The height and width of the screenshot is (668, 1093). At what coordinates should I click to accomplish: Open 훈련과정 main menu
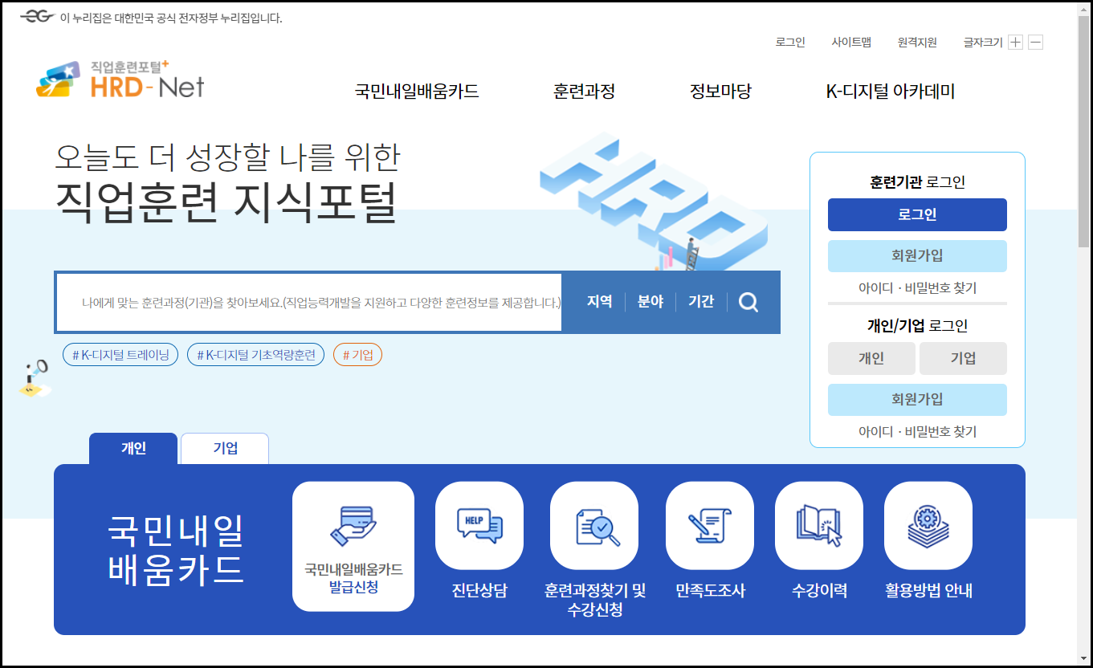click(x=584, y=92)
